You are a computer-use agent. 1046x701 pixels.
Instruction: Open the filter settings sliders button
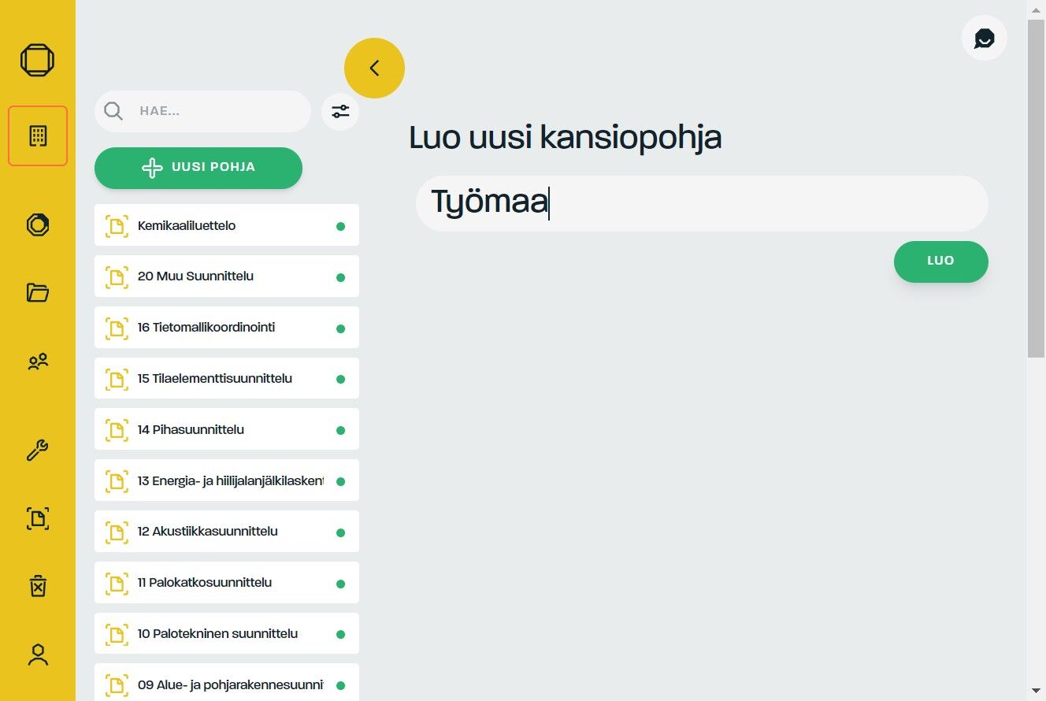pos(340,111)
